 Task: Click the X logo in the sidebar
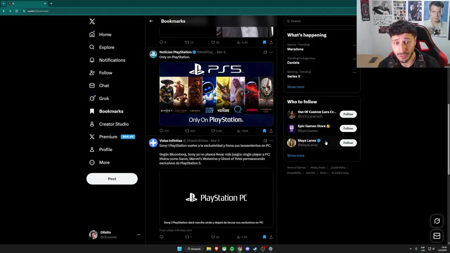[92, 21]
